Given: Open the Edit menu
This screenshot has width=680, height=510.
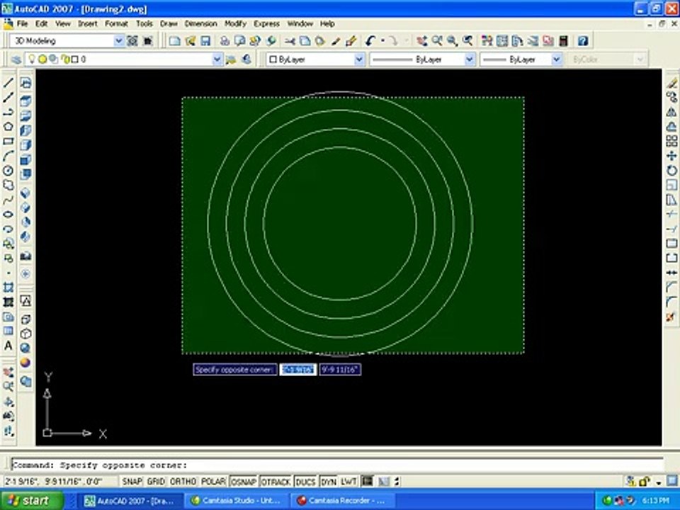Looking at the screenshot, I should pyautogui.click(x=42, y=24).
